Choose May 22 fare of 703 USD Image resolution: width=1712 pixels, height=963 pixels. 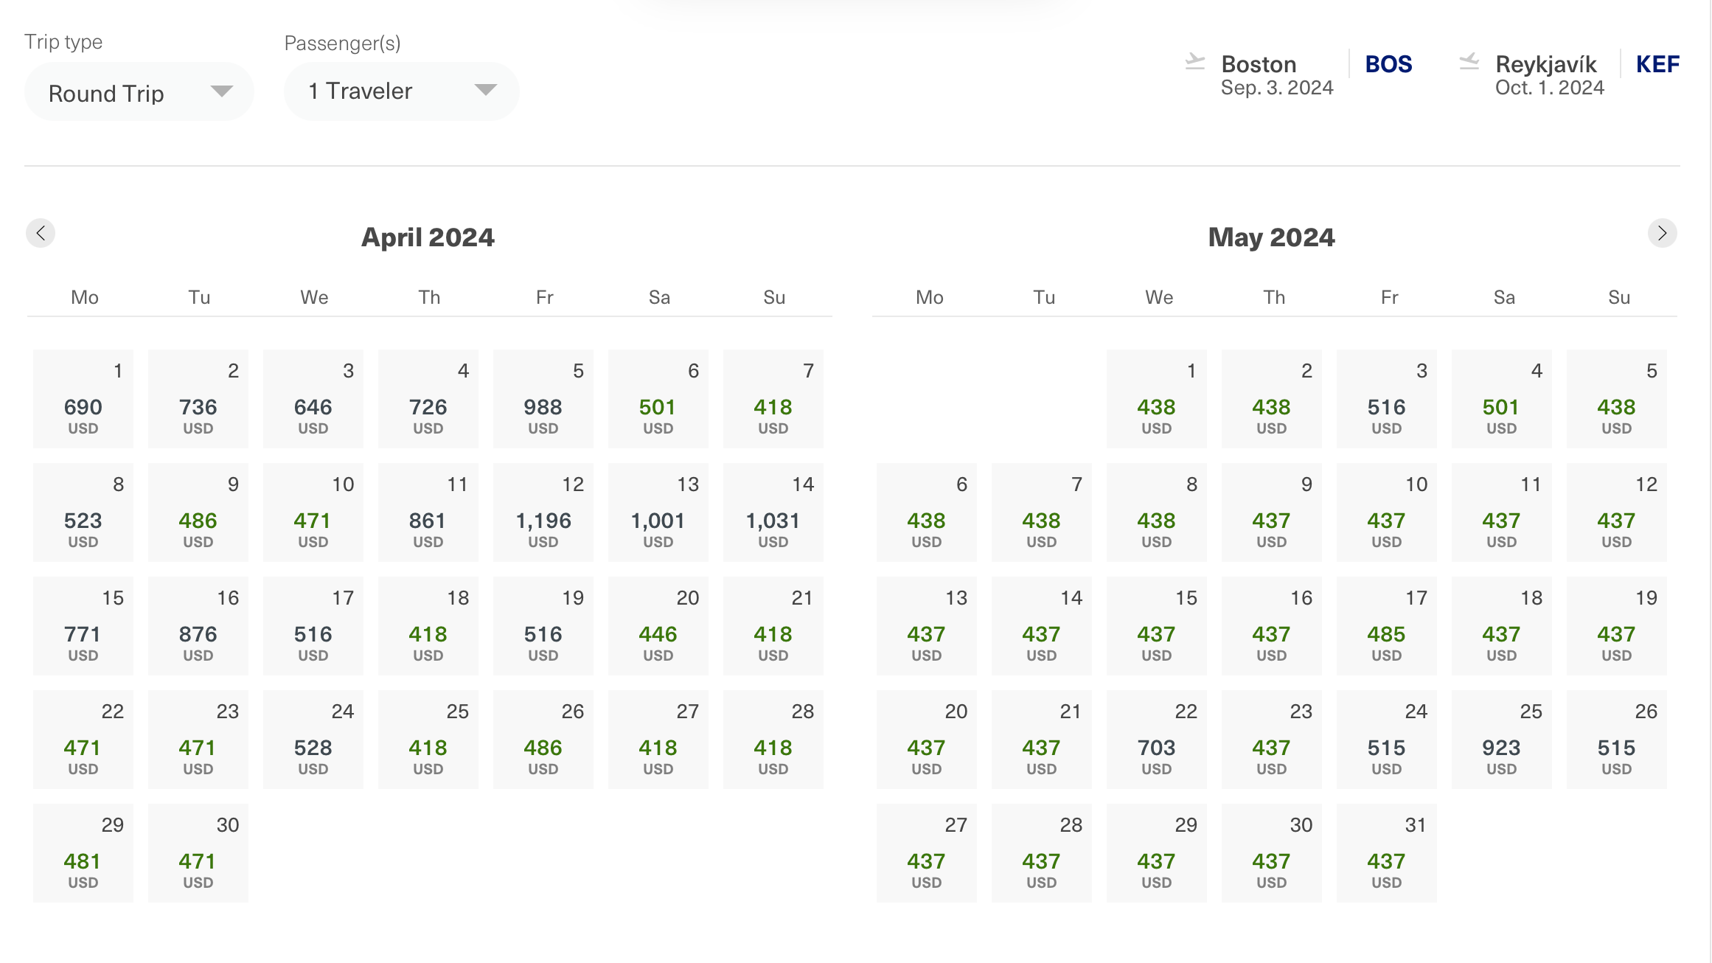[1156, 740]
